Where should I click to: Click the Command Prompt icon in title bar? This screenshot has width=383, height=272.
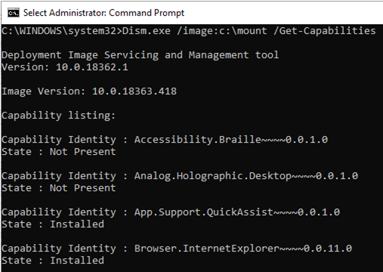click(x=13, y=13)
